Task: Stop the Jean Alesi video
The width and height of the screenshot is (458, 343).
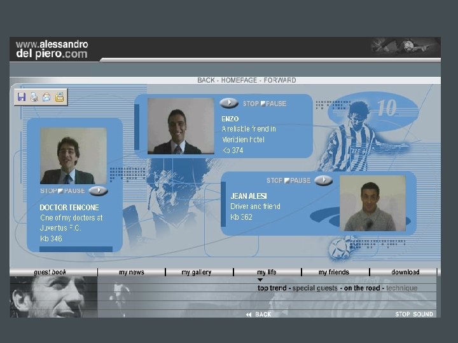Action: click(274, 180)
